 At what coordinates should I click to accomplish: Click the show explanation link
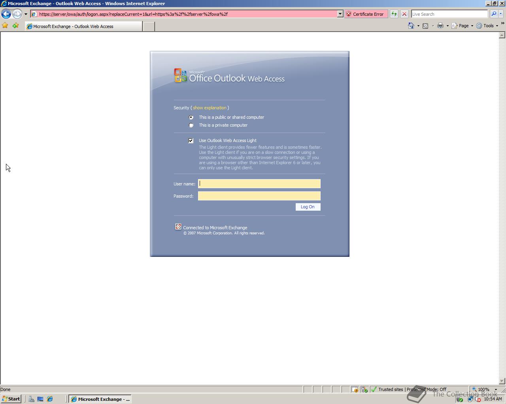[x=210, y=108]
